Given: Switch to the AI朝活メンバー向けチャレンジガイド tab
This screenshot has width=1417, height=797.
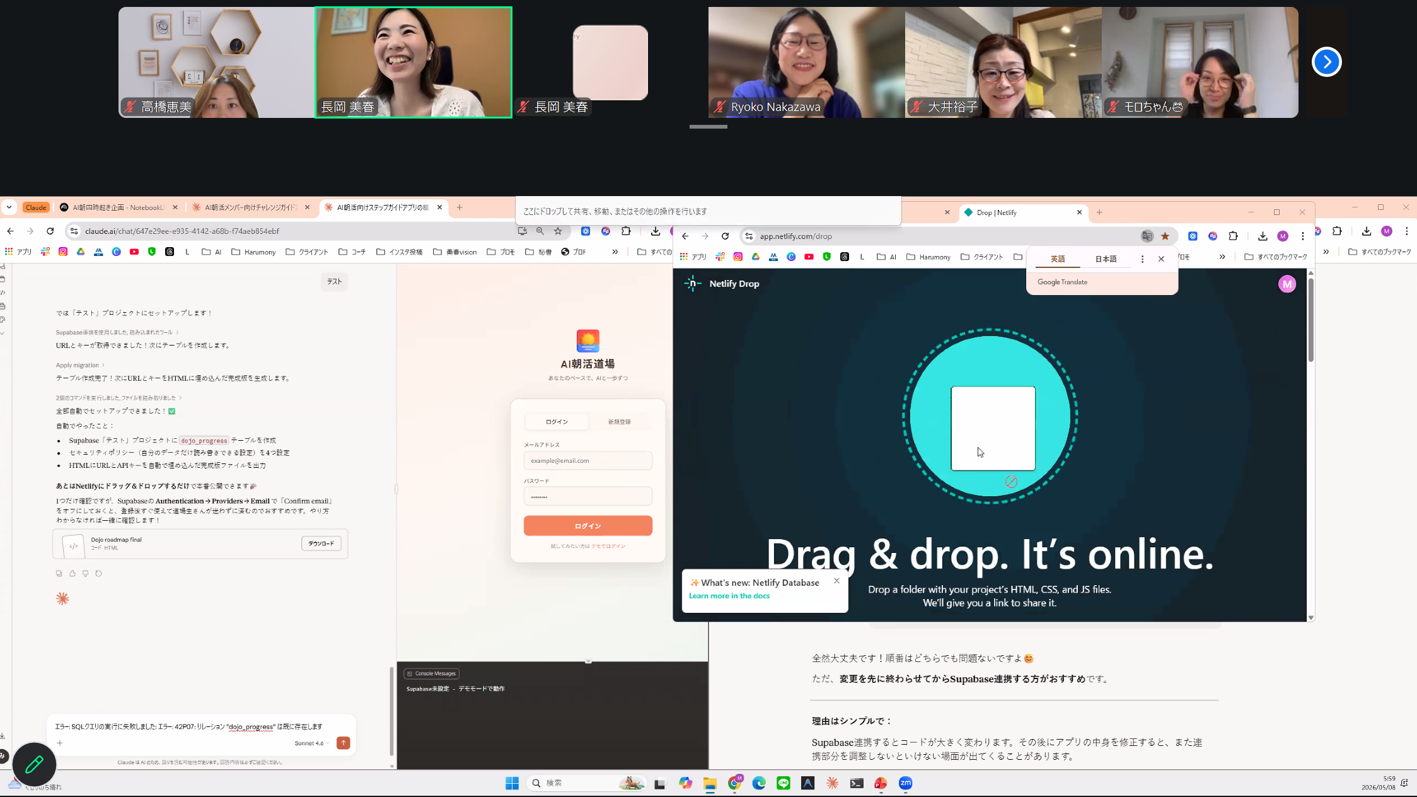Looking at the screenshot, I should (x=250, y=207).
